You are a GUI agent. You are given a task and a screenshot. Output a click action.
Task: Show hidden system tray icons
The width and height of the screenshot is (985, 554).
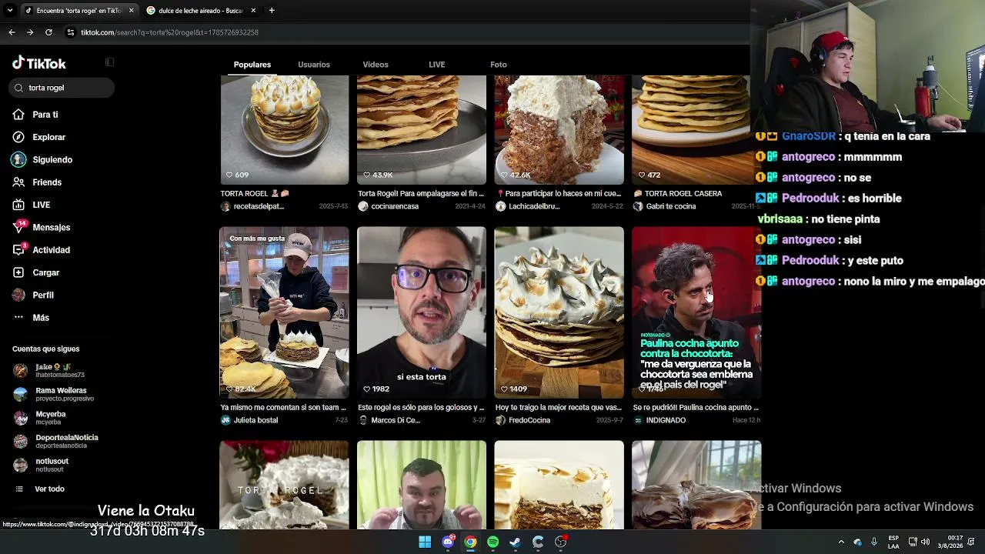pos(841,542)
